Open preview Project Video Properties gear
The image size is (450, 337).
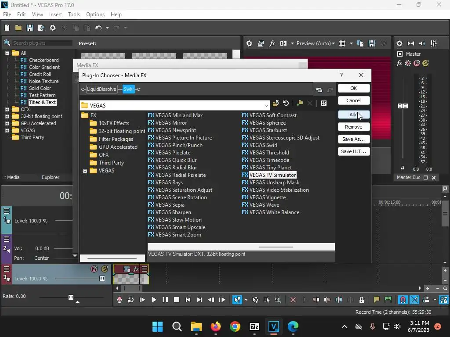(249, 43)
